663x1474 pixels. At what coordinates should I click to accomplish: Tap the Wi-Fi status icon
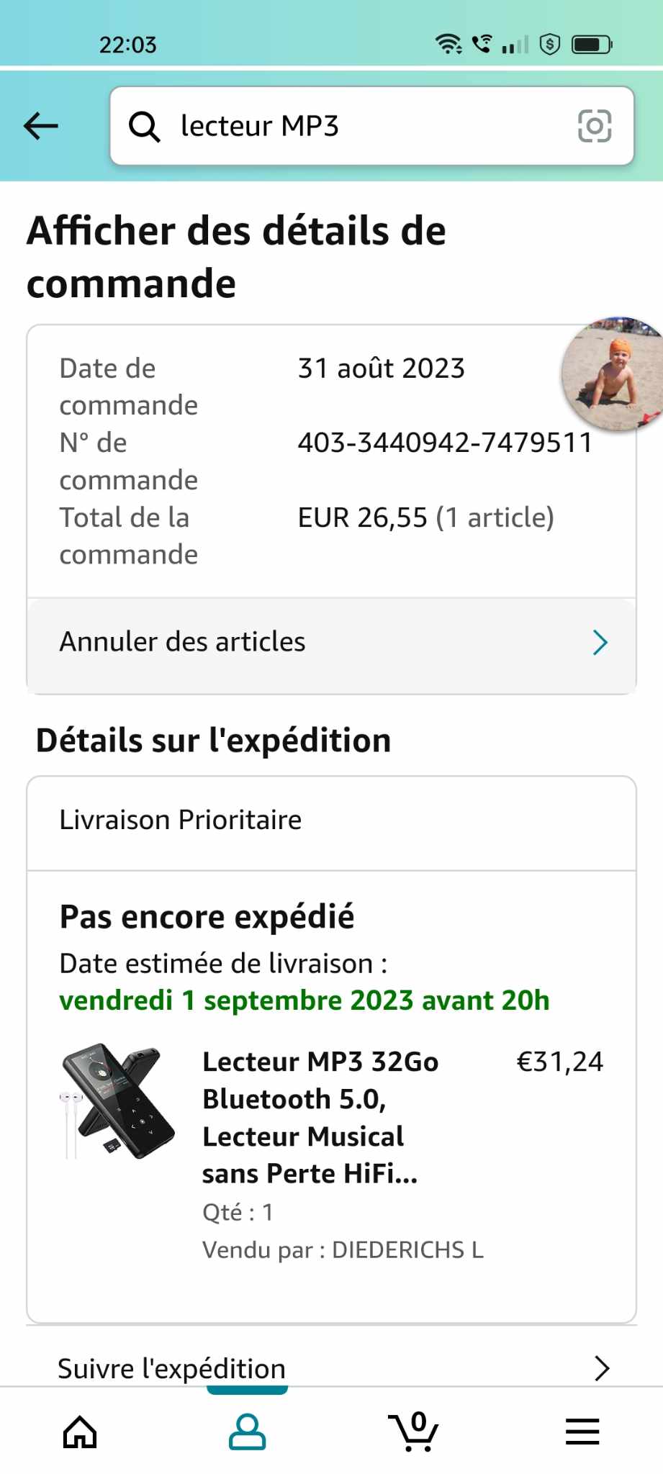tap(448, 45)
